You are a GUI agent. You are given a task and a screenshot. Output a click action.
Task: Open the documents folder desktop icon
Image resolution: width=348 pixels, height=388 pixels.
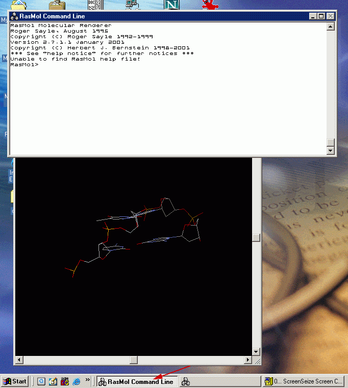18,5
